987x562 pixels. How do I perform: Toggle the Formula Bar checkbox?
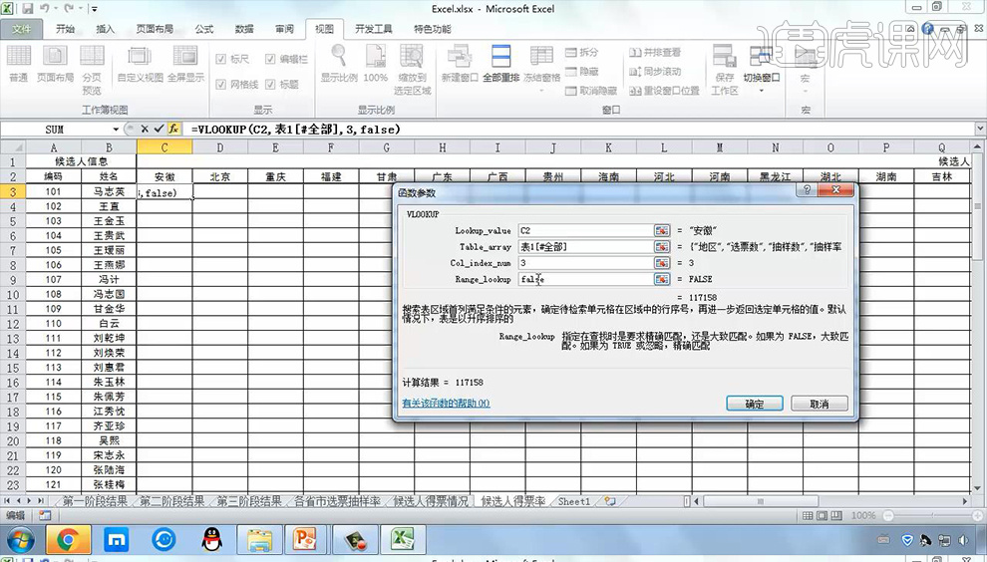[270, 59]
